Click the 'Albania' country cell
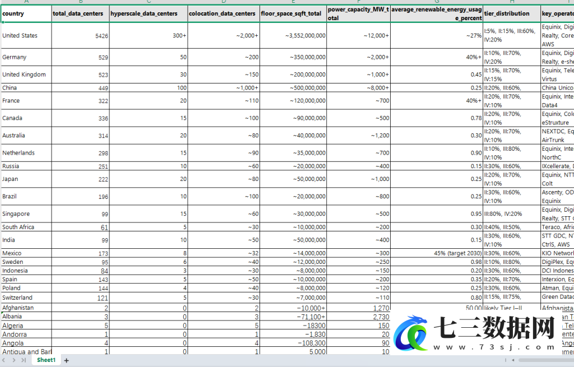 point(26,317)
